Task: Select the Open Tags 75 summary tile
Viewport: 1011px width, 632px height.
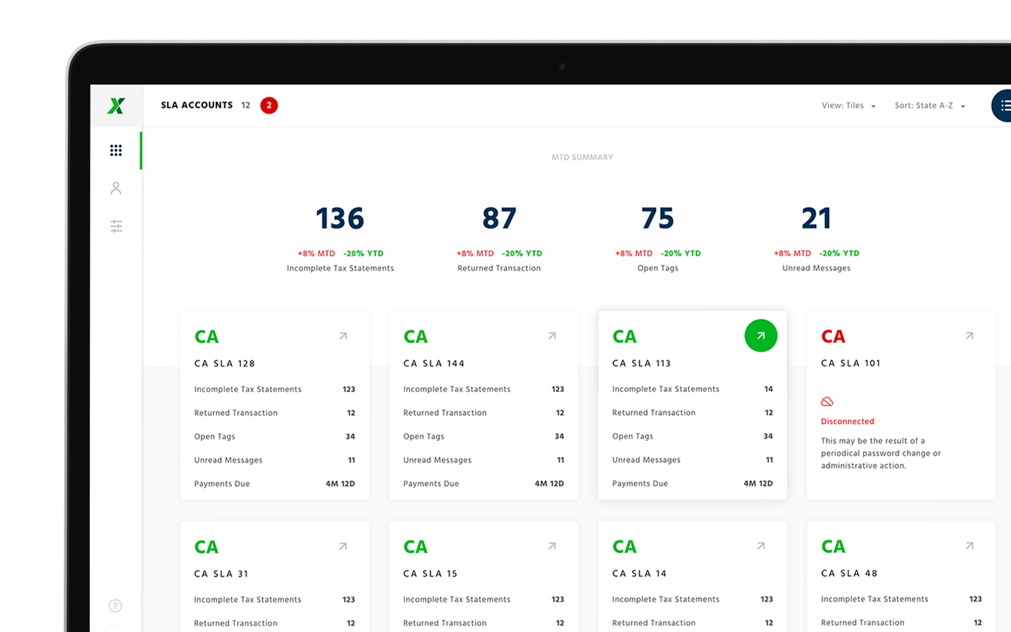Action: pos(658,234)
